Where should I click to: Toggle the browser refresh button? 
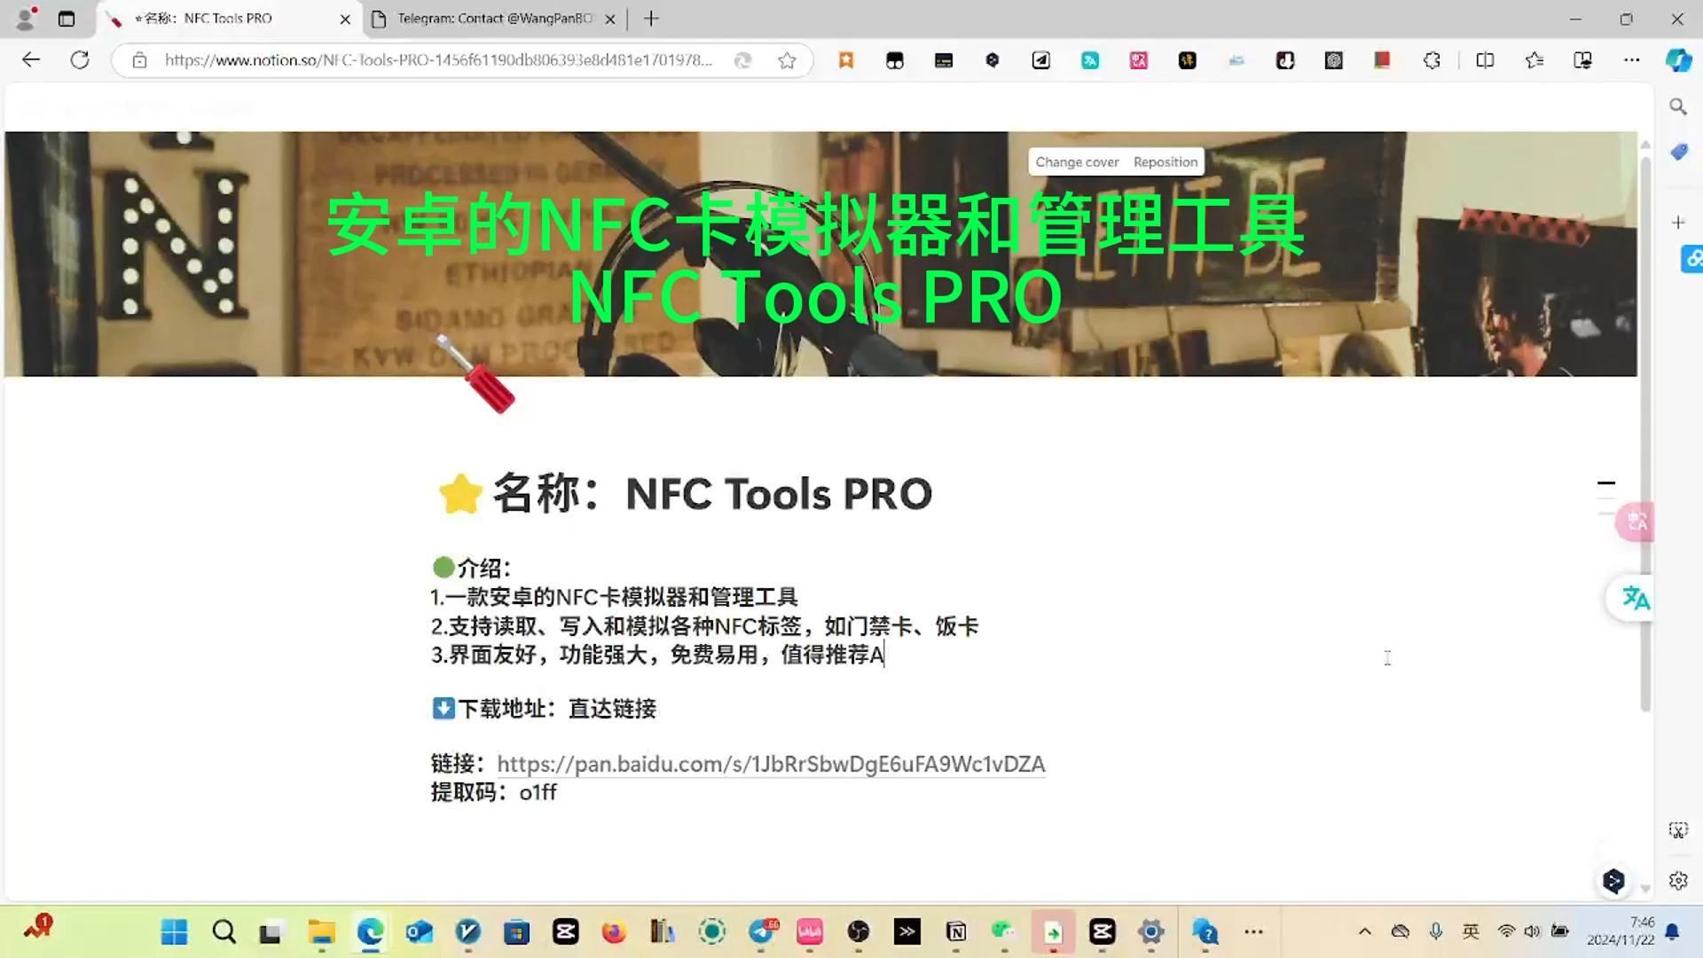[x=80, y=59]
